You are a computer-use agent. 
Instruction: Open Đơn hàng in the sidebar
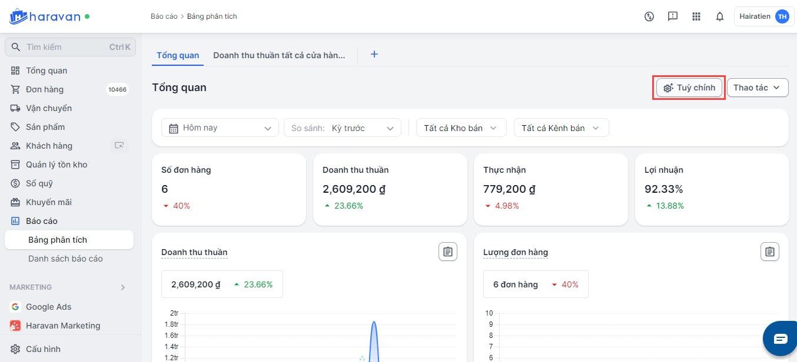(x=45, y=89)
